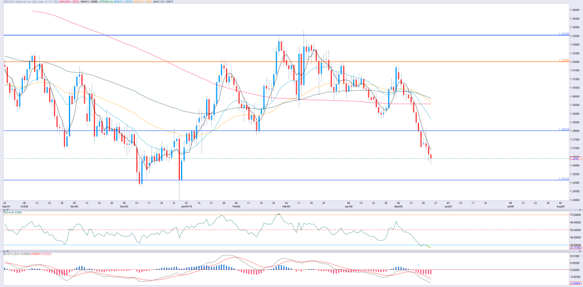Click the current price tag 1.26487
The height and width of the screenshot is (287, 583).
coord(576,158)
